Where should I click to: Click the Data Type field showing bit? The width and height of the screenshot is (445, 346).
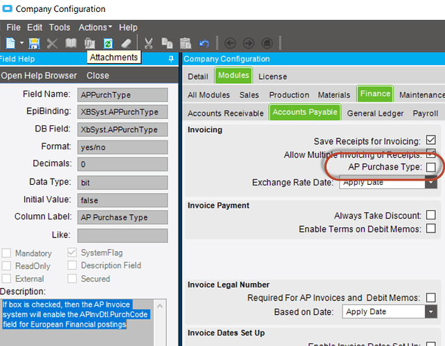(x=122, y=183)
